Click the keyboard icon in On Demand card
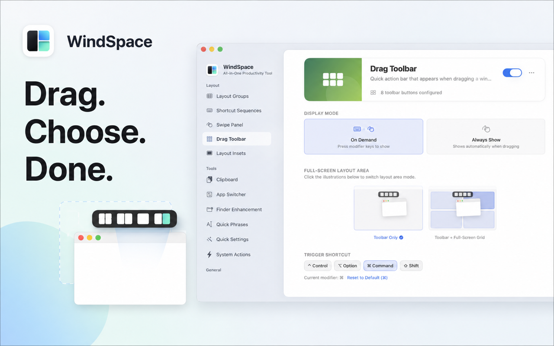Image resolution: width=554 pixels, height=346 pixels. pos(357,129)
